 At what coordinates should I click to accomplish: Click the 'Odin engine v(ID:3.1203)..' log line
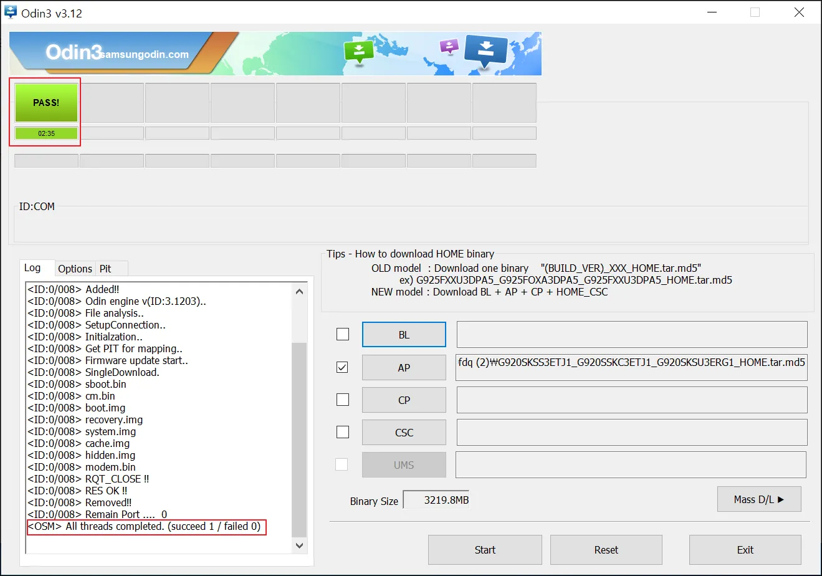tap(117, 301)
